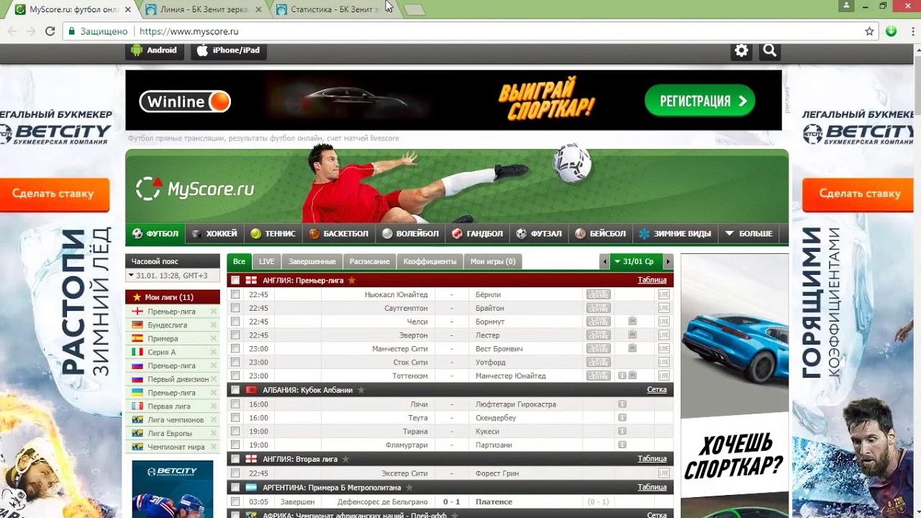Click the info icon for Люфтетари Гирокастра match
Viewport: 921px width, 518px height.
tap(622, 404)
